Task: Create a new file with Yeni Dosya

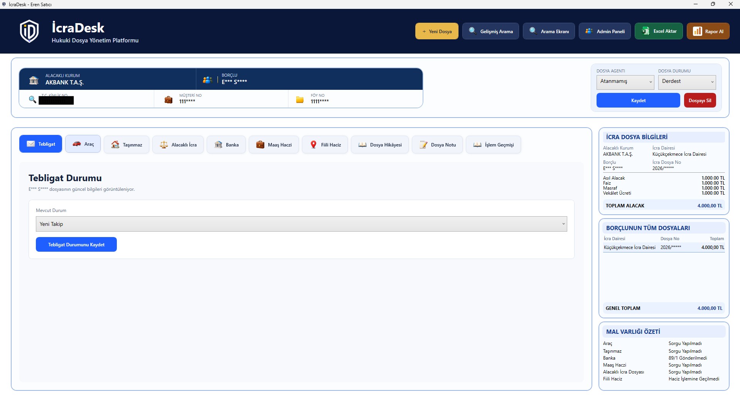Action: pos(437,31)
